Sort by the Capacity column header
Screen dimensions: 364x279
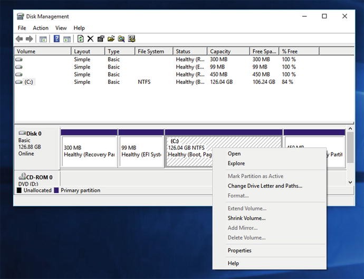coord(220,52)
